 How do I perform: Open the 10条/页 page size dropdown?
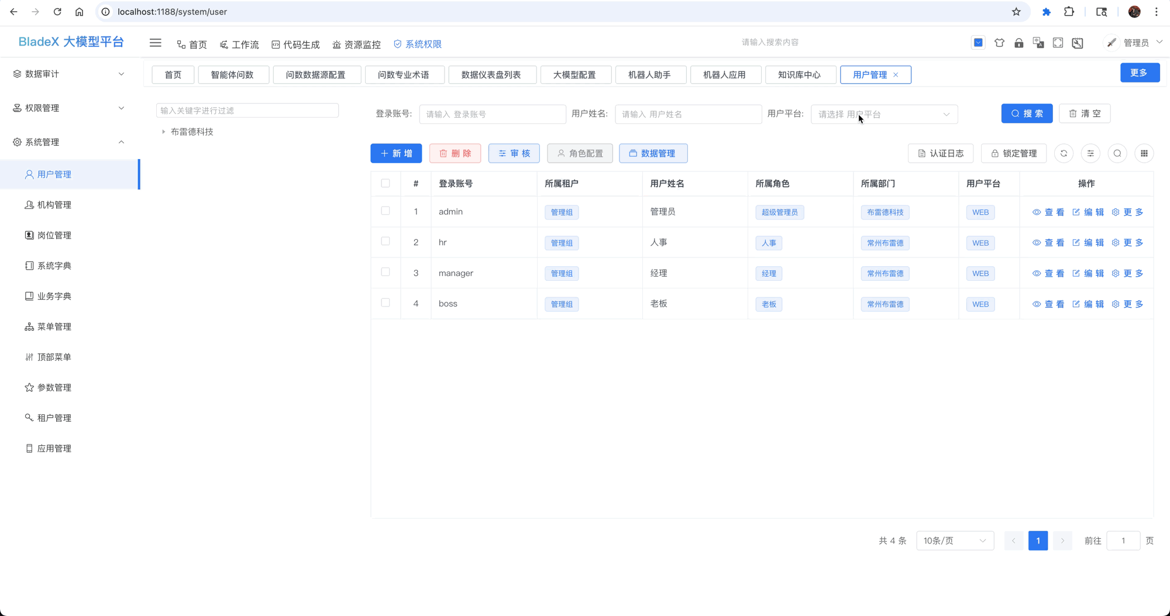(954, 541)
